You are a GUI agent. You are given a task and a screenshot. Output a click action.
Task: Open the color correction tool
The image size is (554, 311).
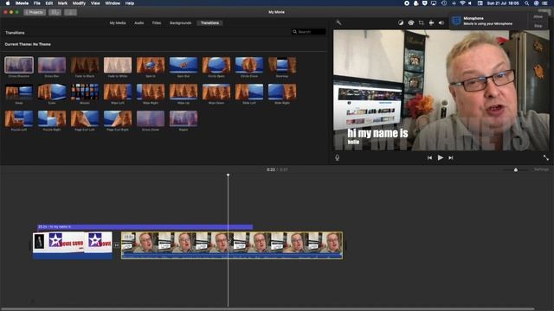tap(411, 23)
